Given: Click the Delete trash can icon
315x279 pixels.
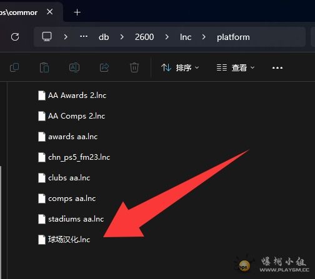Looking at the screenshot, I should pos(134,67).
